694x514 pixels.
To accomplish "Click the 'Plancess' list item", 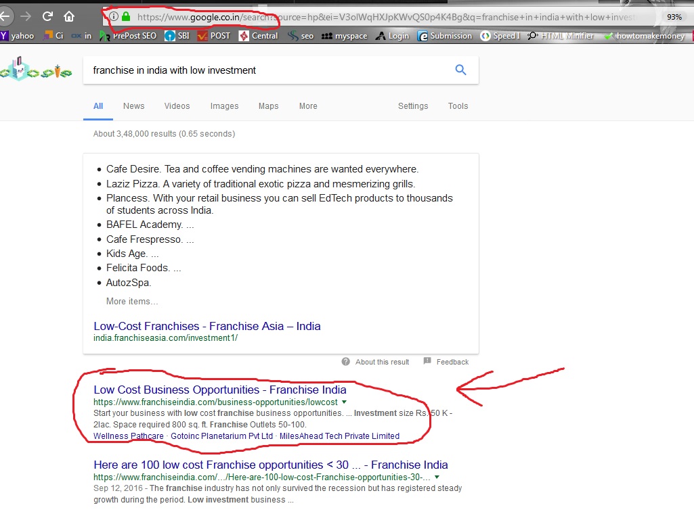I will click(279, 204).
